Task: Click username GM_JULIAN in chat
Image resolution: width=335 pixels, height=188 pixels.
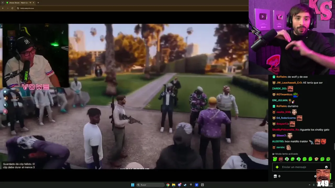Action: click(x=280, y=100)
